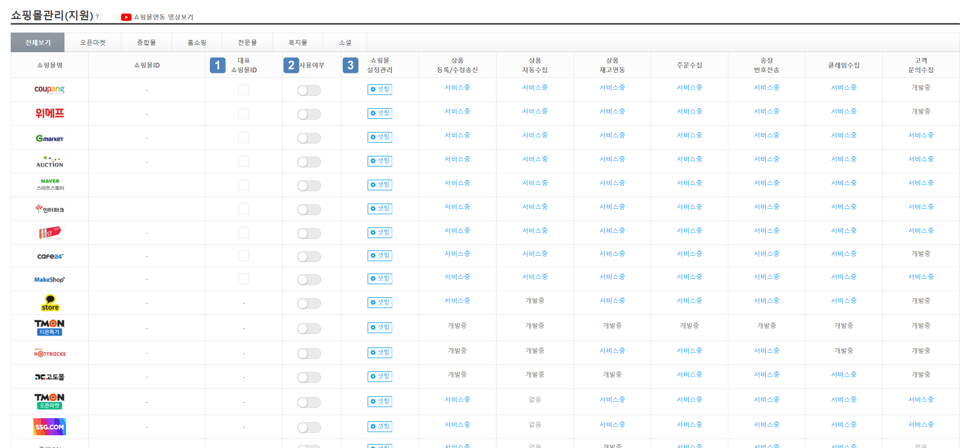Screen dimensions: 971x448
Task: Switch to the 오픈마켓 tab
Action: (x=93, y=43)
